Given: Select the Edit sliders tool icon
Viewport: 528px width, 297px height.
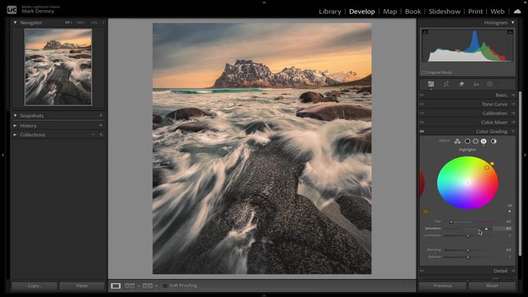Looking at the screenshot, I should 431,84.
